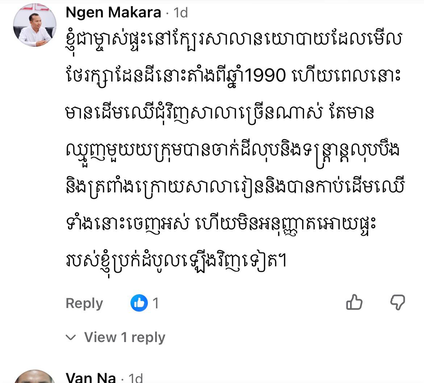View the reaction count showing 1

click(155, 303)
